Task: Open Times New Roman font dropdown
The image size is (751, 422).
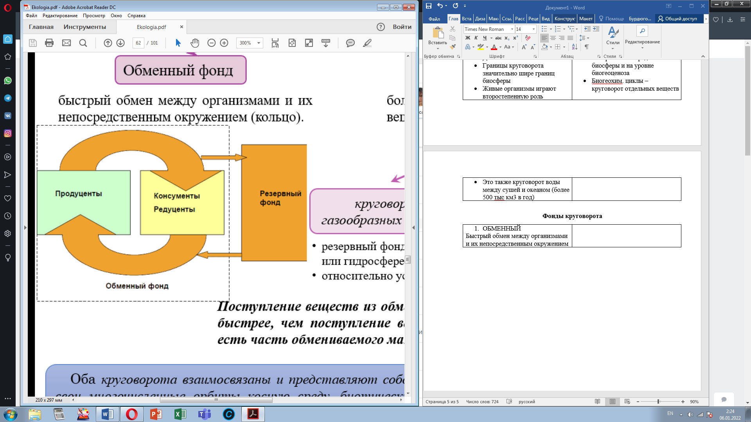Action: (512, 29)
